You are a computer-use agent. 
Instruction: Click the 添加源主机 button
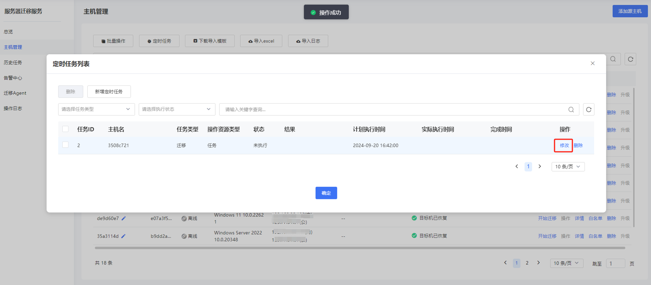pos(630,11)
